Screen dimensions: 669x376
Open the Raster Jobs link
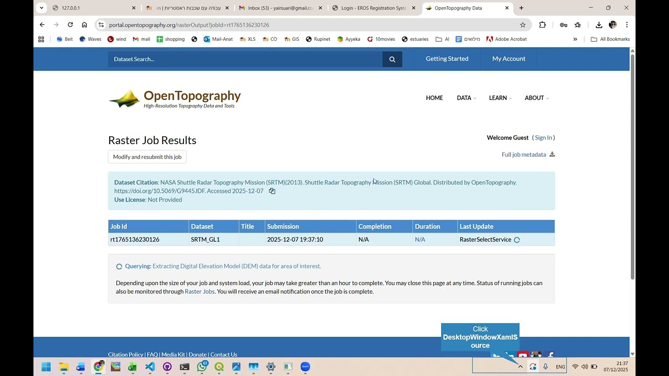click(200, 291)
